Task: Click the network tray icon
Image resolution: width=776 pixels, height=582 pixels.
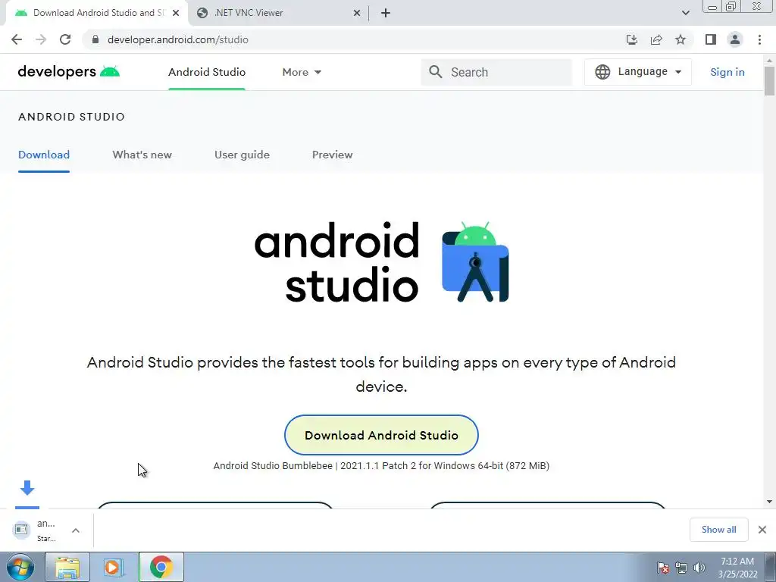Action: [681, 568]
